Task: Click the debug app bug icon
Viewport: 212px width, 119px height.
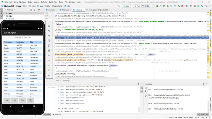Action: coord(168,6)
